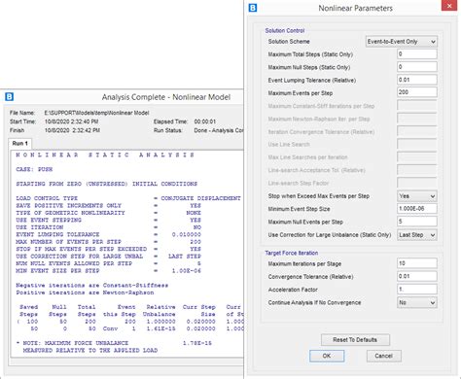
Task: Open Continue Analysis If No Convergence dropdown
Action: click(x=417, y=302)
